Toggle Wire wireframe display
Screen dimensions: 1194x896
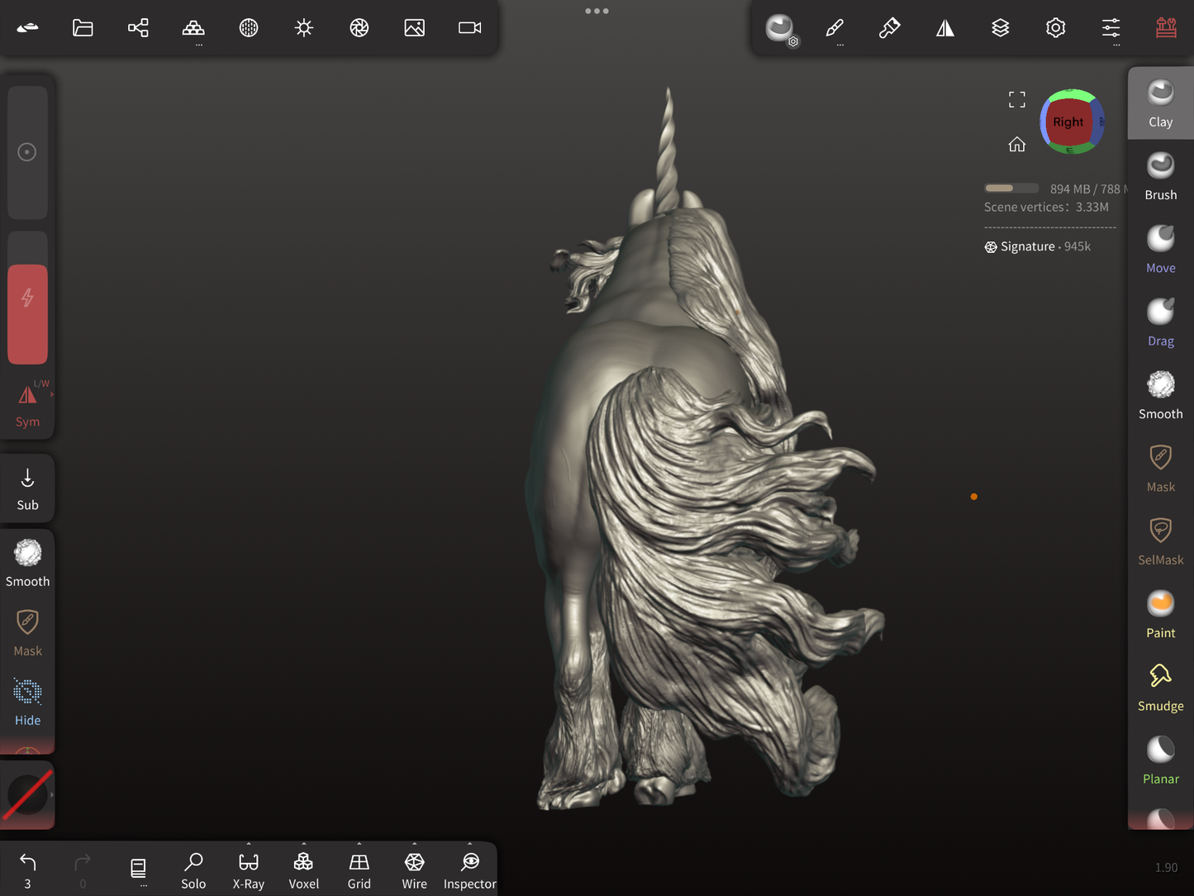point(414,870)
